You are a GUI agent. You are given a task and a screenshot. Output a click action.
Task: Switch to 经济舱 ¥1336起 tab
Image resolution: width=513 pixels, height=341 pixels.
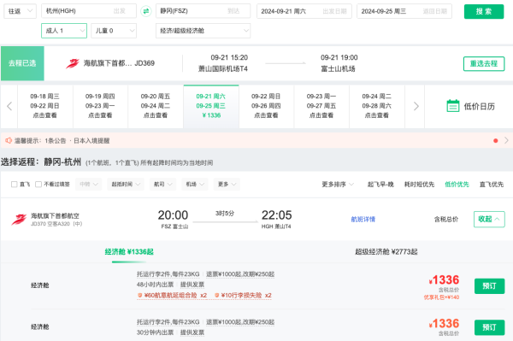pyautogui.click(x=129, y=252)
